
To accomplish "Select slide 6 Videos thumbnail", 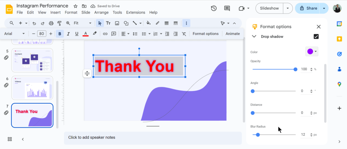I will tap(32, 88).
